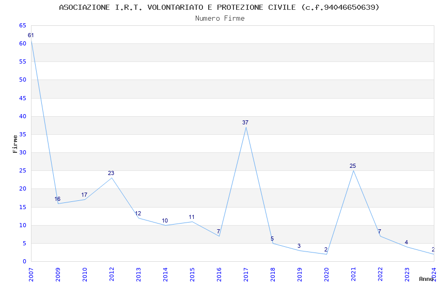439x284 pixels.
Task: Select the 2007 year label on x-axis
Action: coord(31,275)
